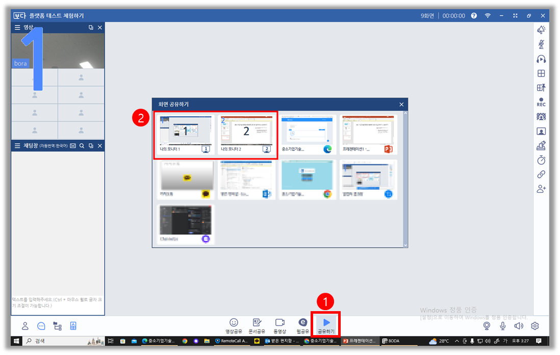Click the pinned layout icon

click(541, 88)
